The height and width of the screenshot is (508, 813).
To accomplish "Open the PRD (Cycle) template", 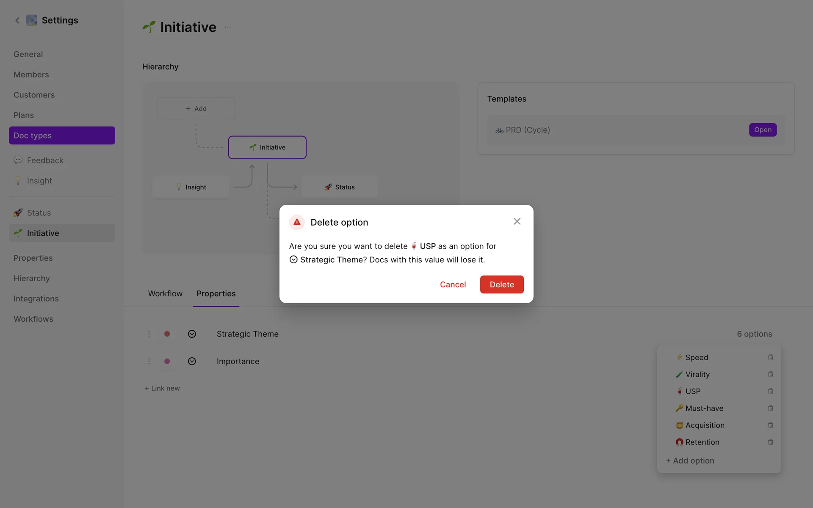I will (x=763, y=130).
